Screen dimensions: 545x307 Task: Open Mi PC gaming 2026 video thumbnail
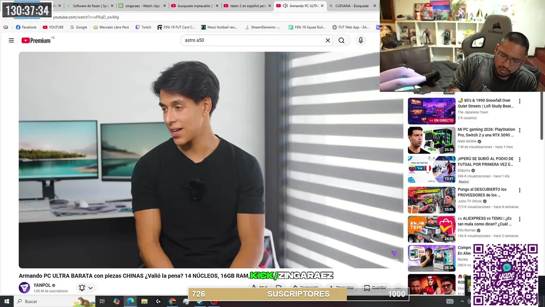(431, 140)
